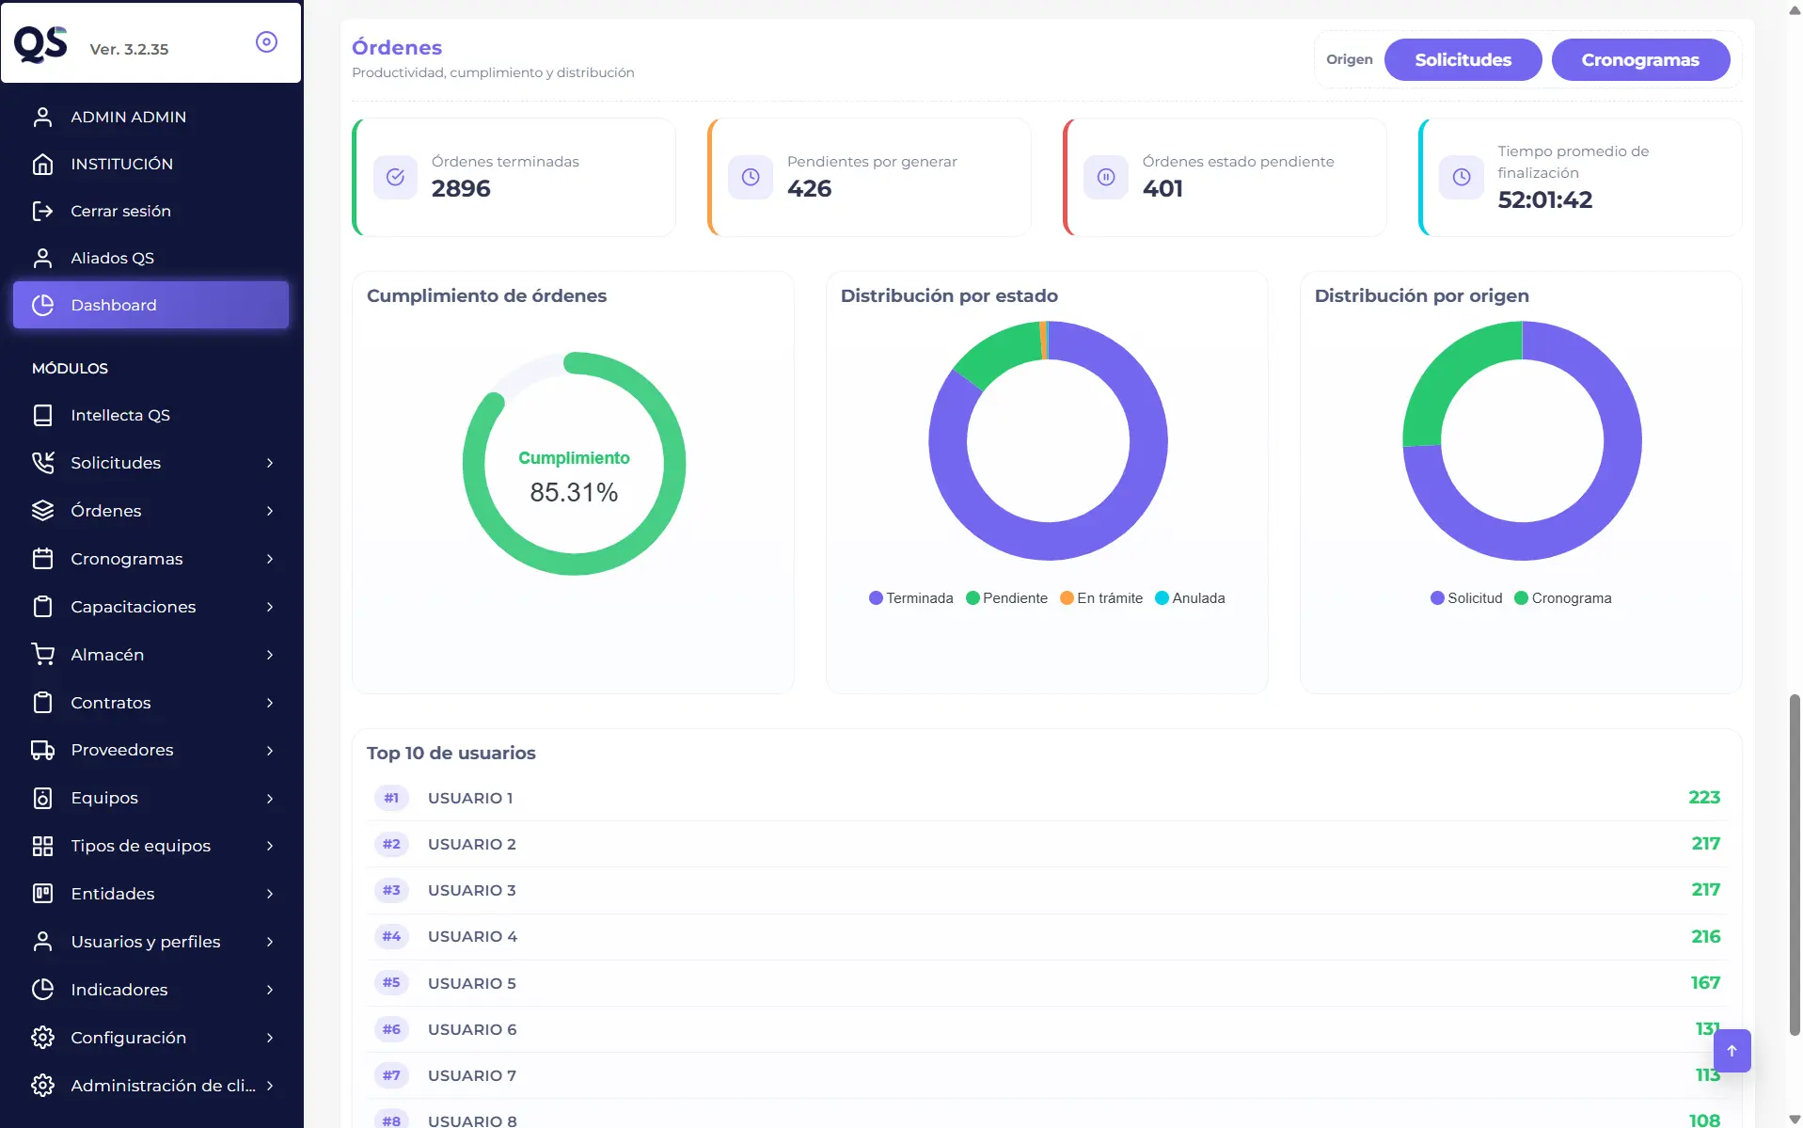Toggle Terminada legend series in estado chart
The width and height of the screenshot is (1803, 1128).
pyautogui.click(x=910, y=598)
